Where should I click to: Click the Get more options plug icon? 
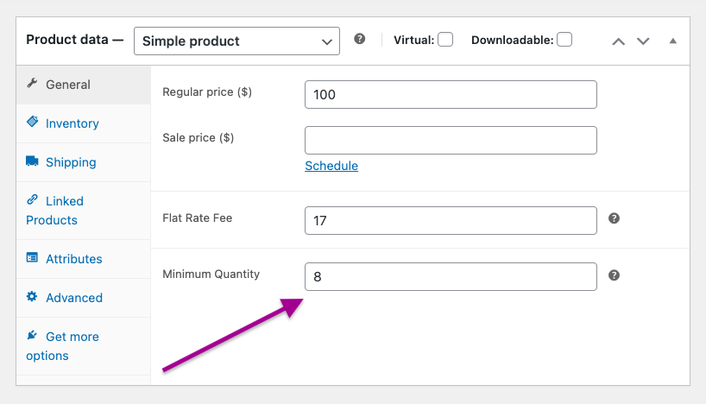[32, 336]
